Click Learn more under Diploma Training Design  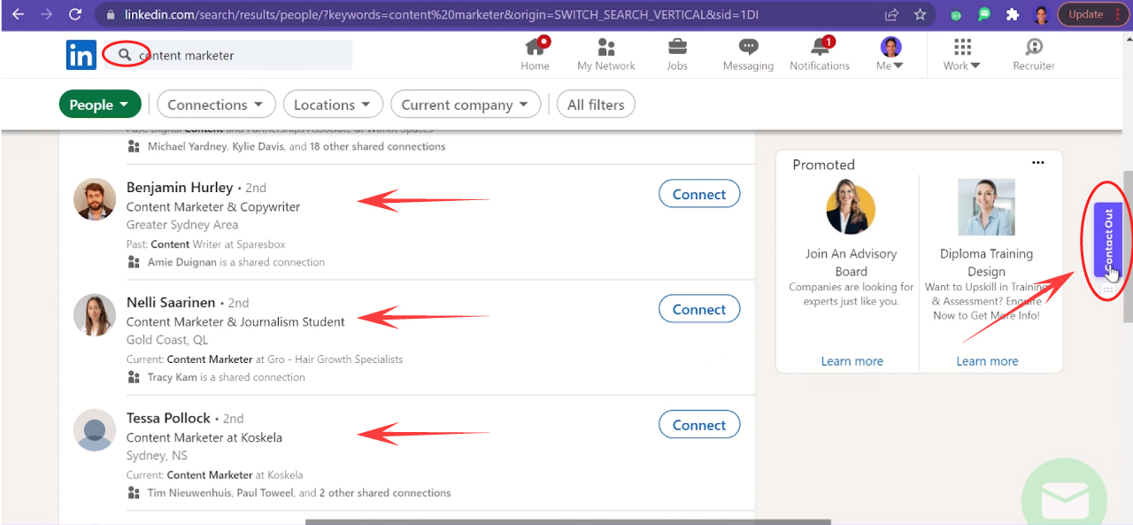(x=987, y=361)
